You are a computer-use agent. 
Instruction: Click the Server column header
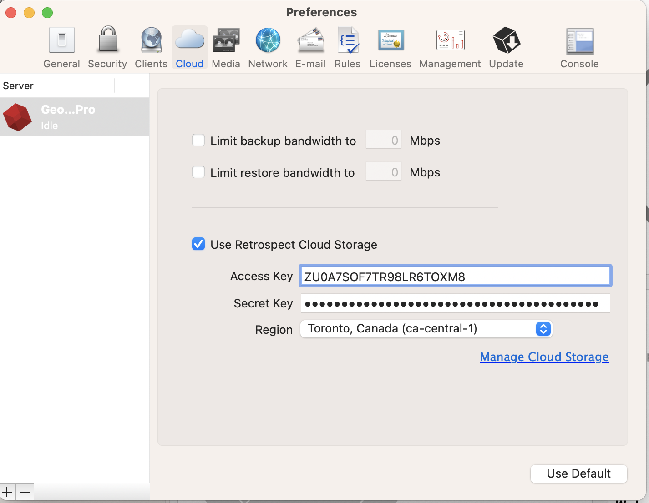57,86
